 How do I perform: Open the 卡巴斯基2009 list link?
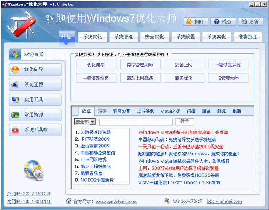95,139
